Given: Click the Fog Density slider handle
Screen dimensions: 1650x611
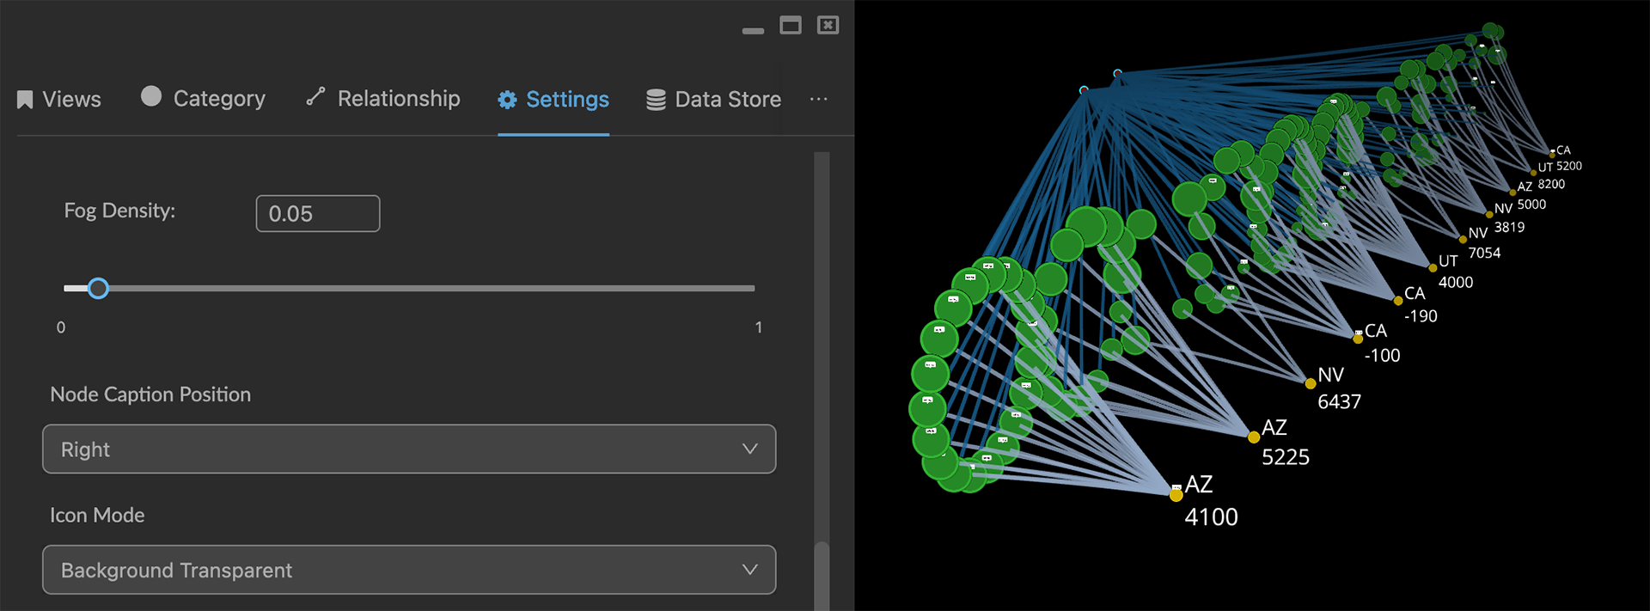Looking at the screenshot, I should pyautogui.click(x=98, y=289).
